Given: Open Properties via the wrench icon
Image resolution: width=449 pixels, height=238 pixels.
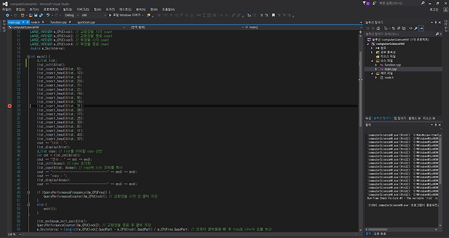Looking at the screenshot, I should 416,28.
